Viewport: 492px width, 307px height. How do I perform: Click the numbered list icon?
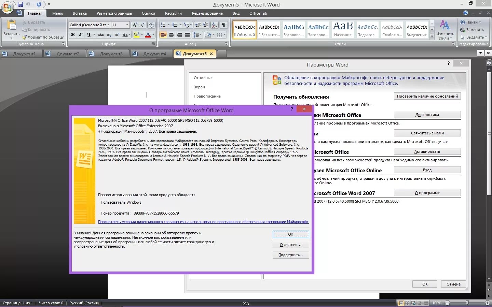[x=175, y=25]
